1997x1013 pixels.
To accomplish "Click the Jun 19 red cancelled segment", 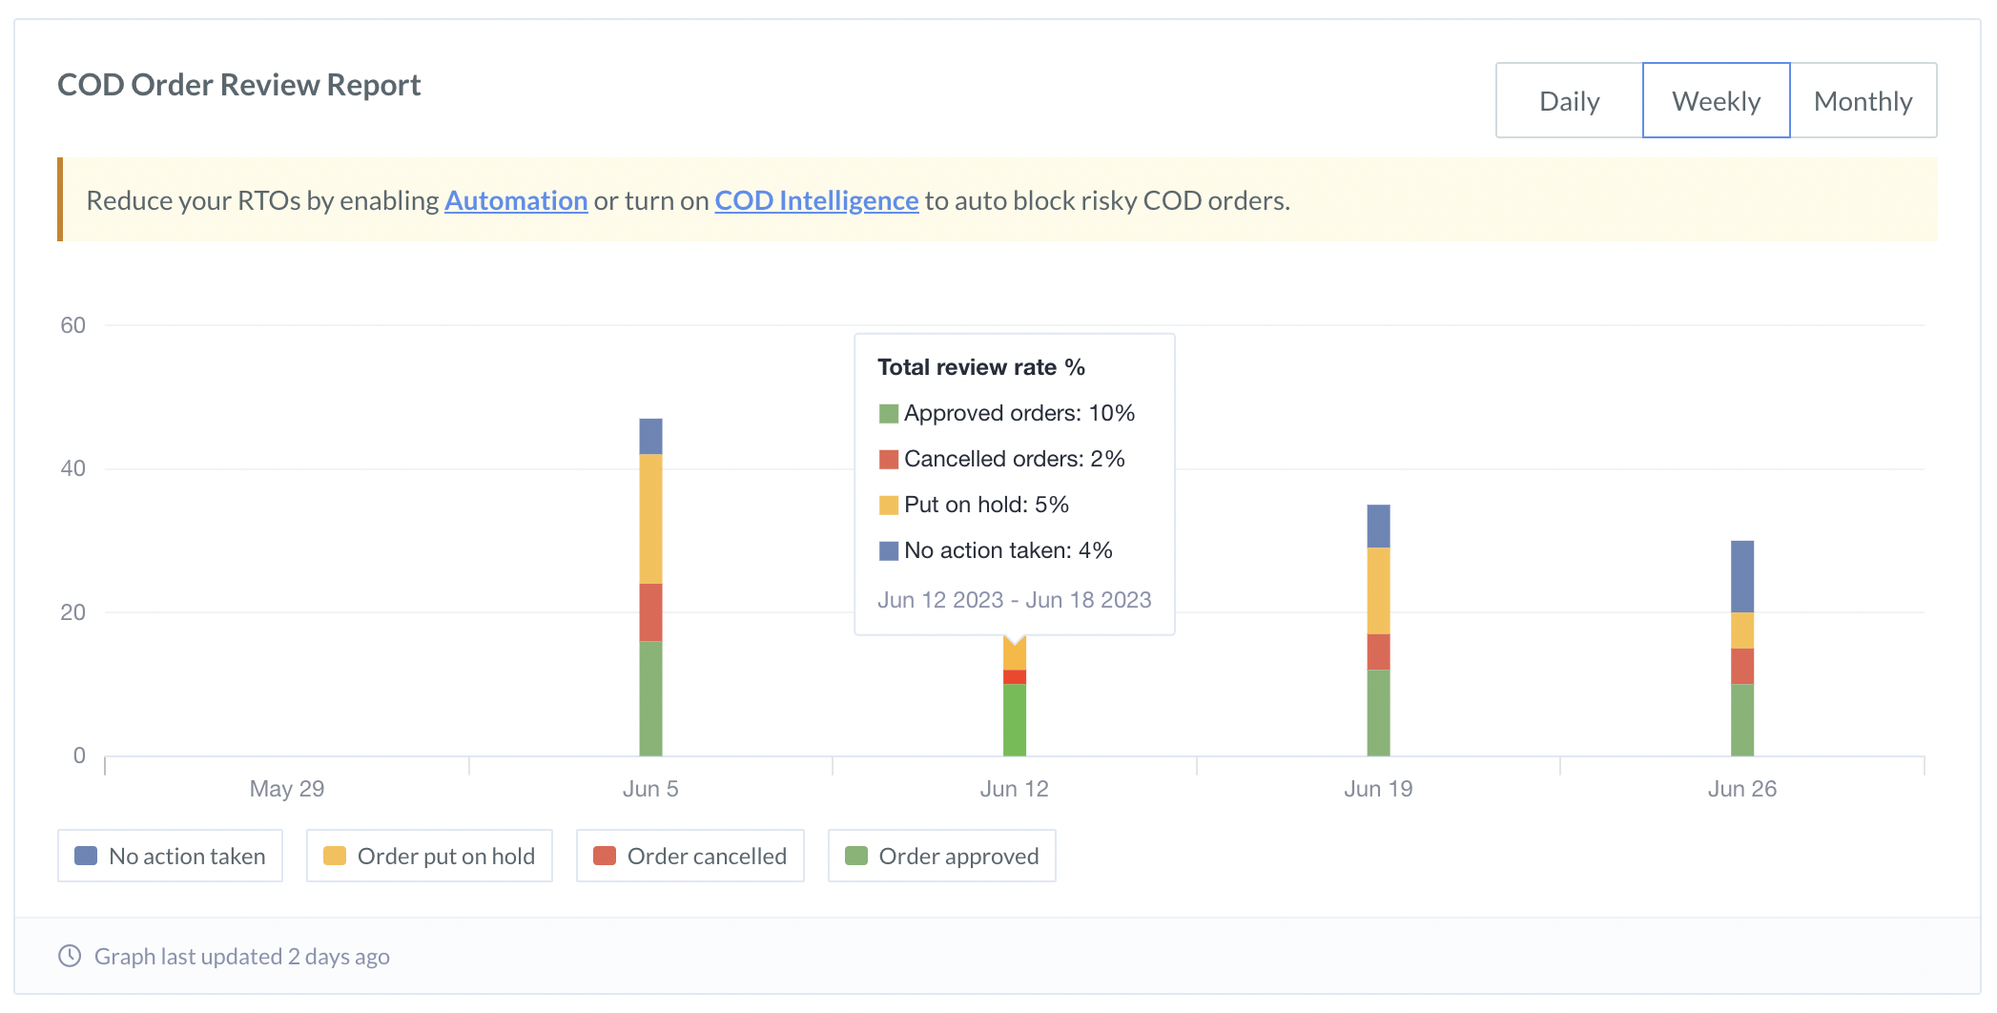I will [1378, 651].
